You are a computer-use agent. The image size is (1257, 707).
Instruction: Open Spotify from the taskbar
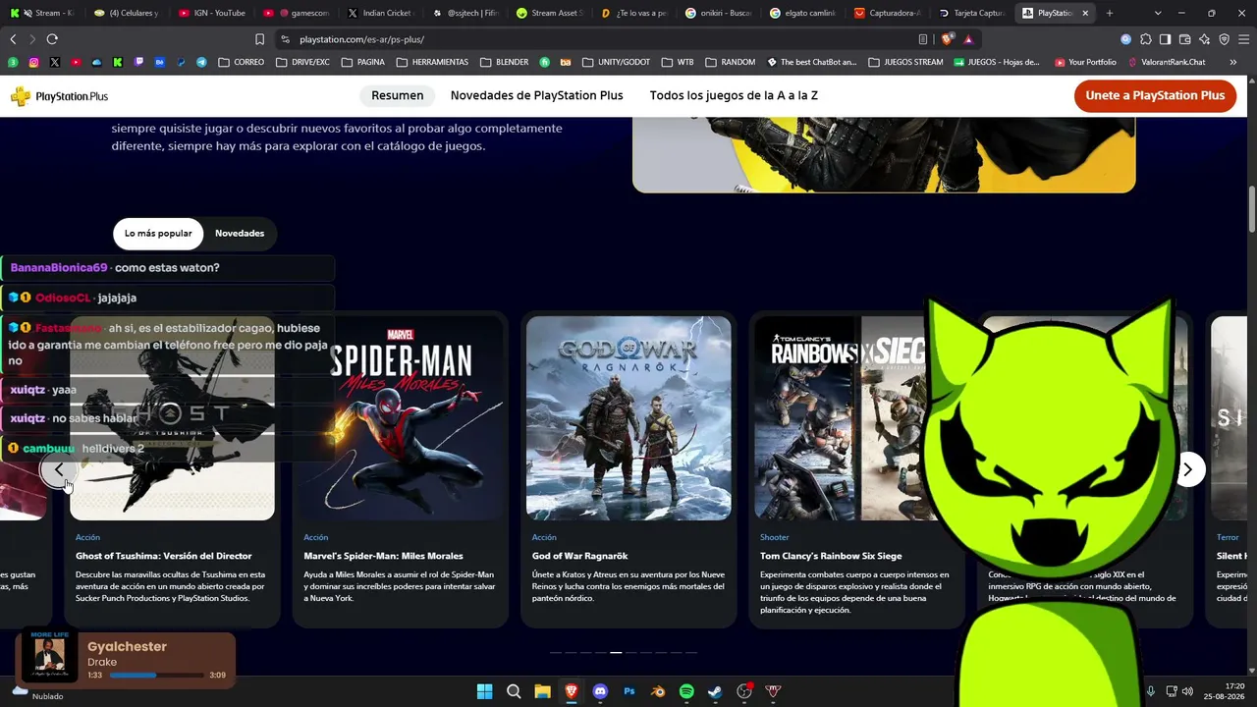(x=686, y=691)
